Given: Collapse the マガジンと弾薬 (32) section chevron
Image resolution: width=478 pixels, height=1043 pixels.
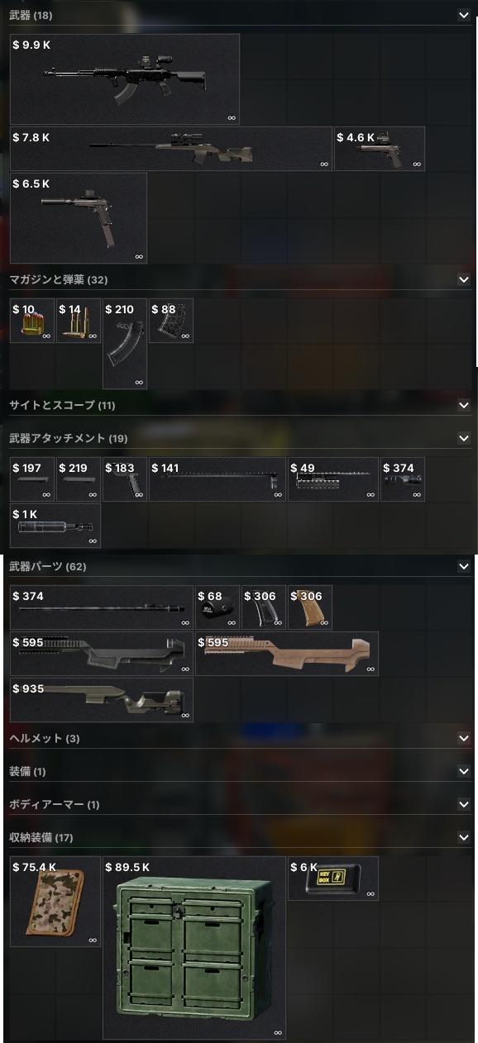Looking at the screenshot, I should pyautogui.click(x=463, y=279).
